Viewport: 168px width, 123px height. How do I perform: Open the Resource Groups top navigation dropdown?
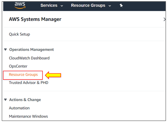91,5
